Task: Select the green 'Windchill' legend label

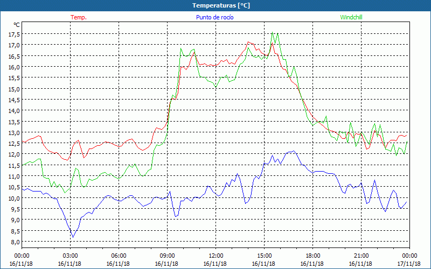Action: (351, 17)
